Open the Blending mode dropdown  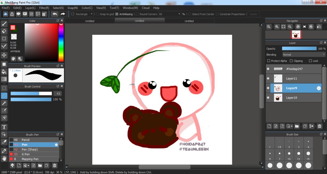[x=303, y=55]
